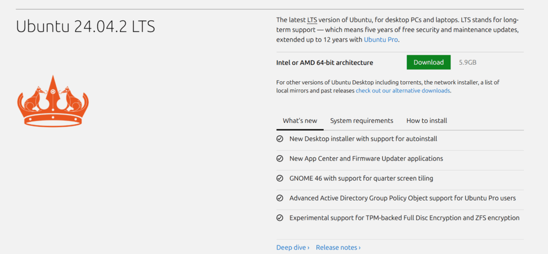Click New Desktop installer with autoinstall text
The width and height of the screenshot is (548, 254).
tap(363, 138)
